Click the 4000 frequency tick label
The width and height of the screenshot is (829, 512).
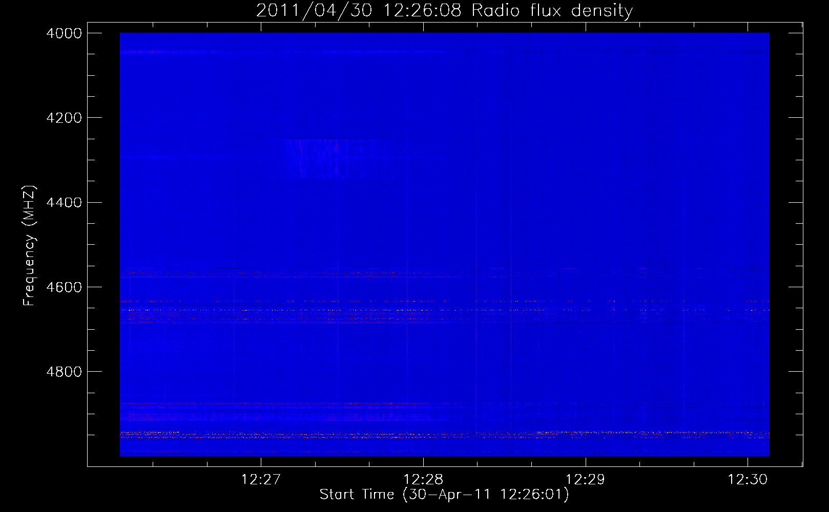(x=64, y=33)
